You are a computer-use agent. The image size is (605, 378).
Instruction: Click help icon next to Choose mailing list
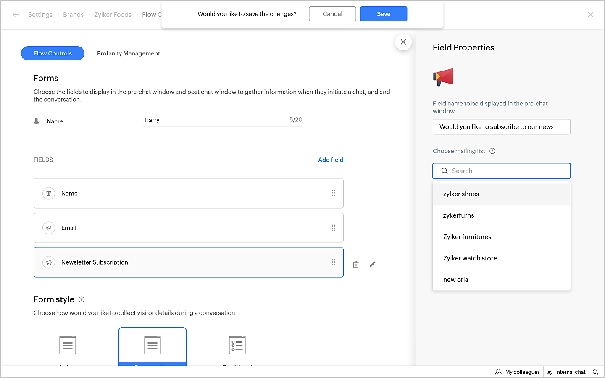(x=492, y=151)
